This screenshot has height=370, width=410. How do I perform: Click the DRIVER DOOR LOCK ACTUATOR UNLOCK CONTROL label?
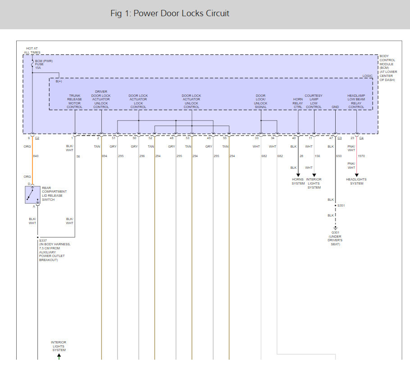(x=101, y=99)
